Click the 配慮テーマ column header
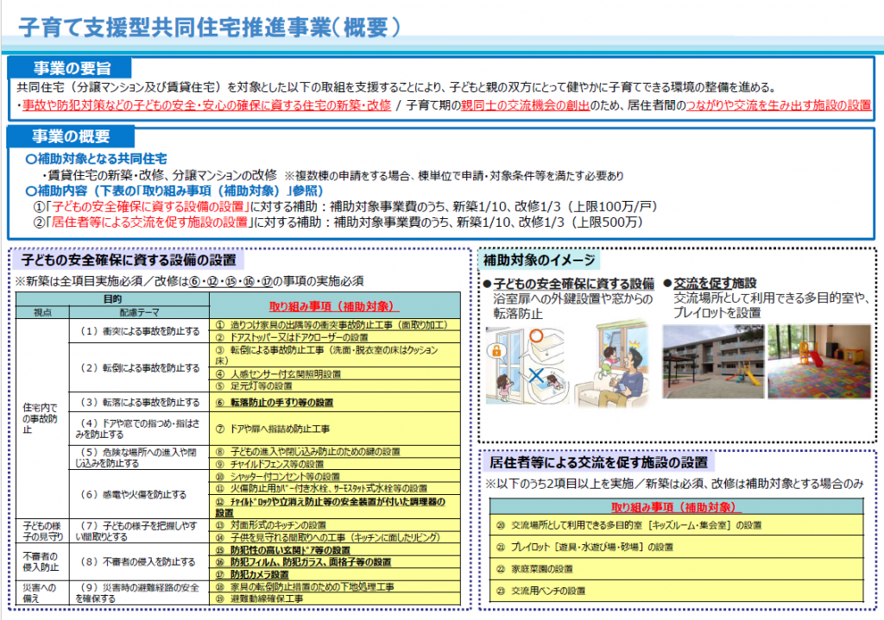884x620 pixels. click(139, 312)
